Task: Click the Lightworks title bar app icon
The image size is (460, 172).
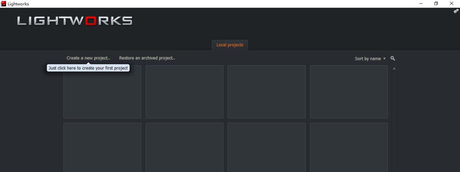Action: coord(4,4)
